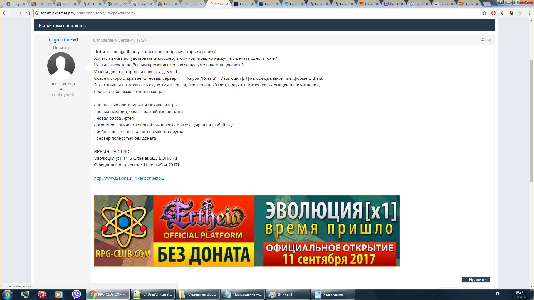Click the scrollbar up arrow

(531, 21)
